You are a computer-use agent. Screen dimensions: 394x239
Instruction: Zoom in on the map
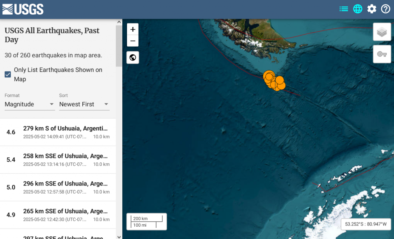point(133,29)
